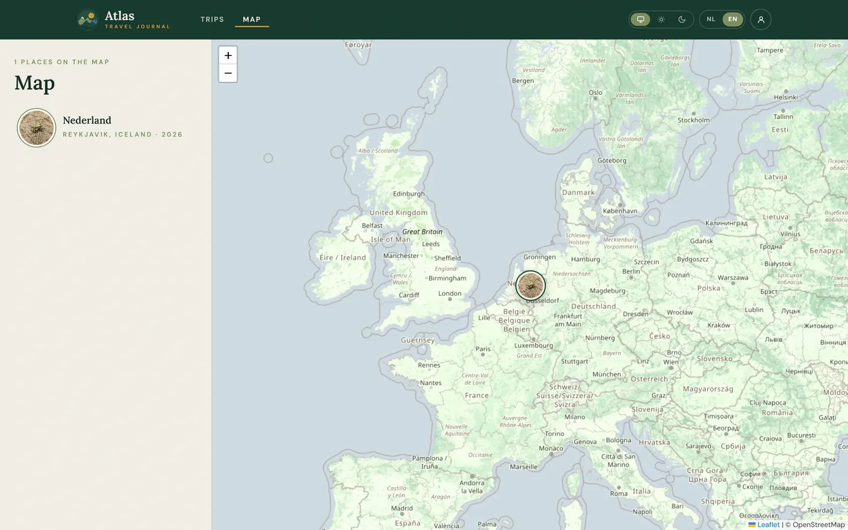
Task: Click the Atlas mountain logo icon
Action: pos(87,19)
